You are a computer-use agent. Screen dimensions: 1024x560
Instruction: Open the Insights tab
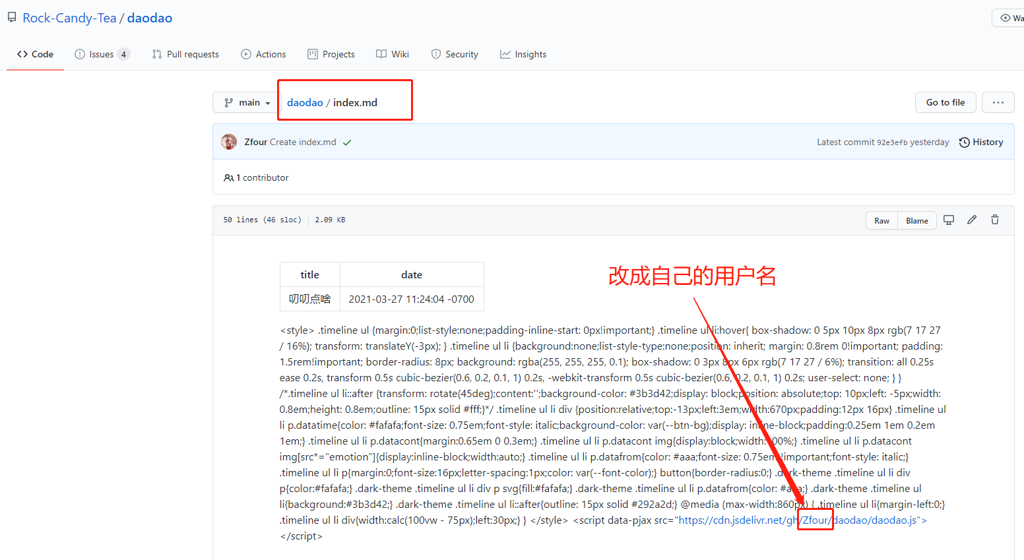(x=523, y=54)
